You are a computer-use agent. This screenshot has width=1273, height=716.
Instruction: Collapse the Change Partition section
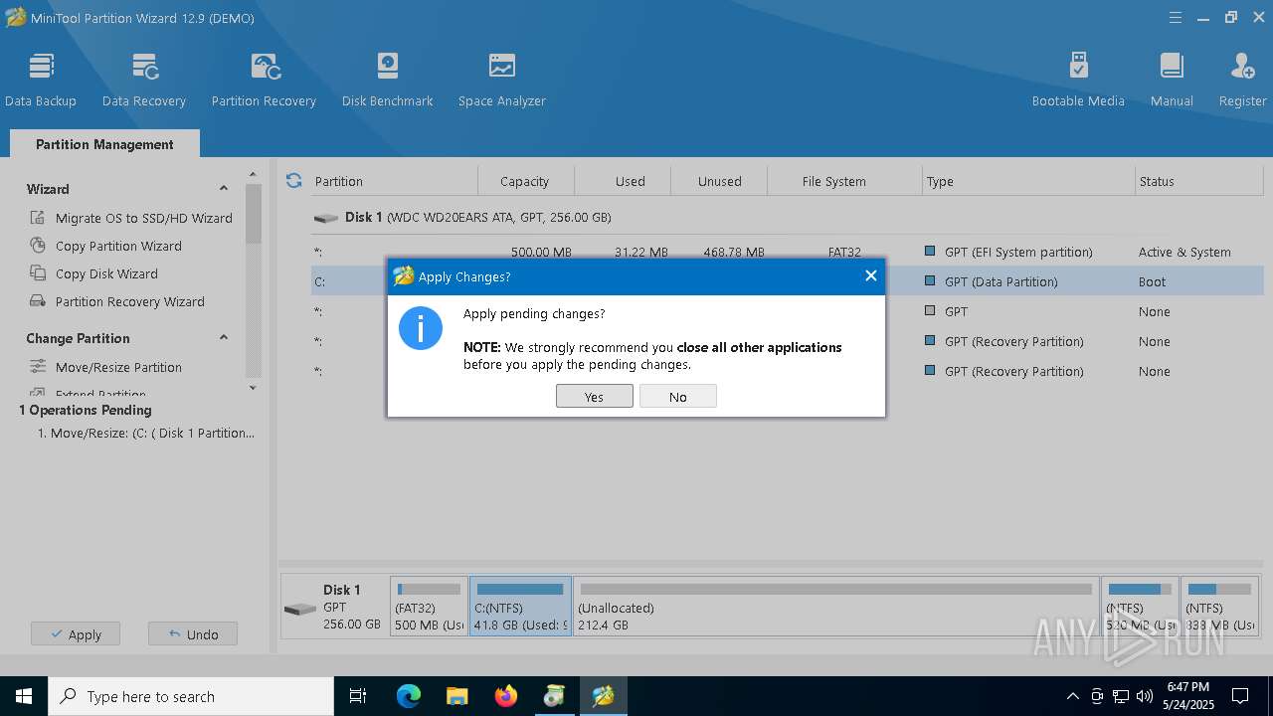point(223,338)
